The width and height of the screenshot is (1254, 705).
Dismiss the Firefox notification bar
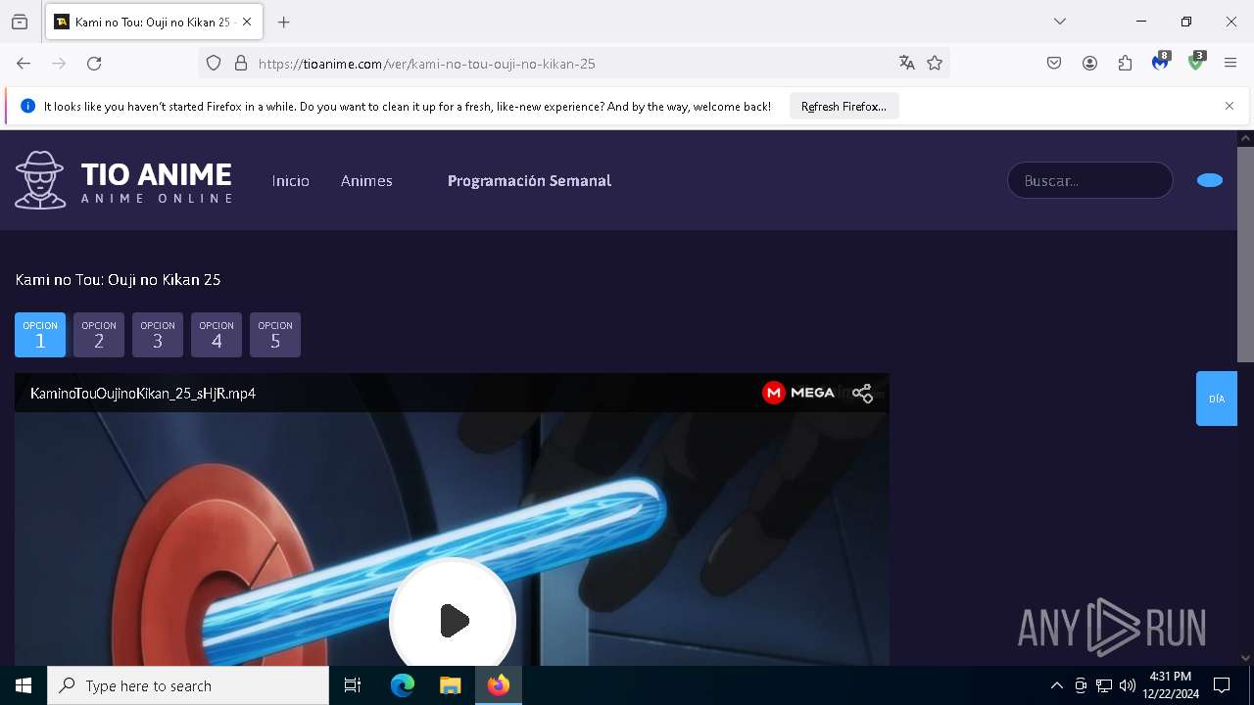pyautogui.click(x=1230, y=106)
